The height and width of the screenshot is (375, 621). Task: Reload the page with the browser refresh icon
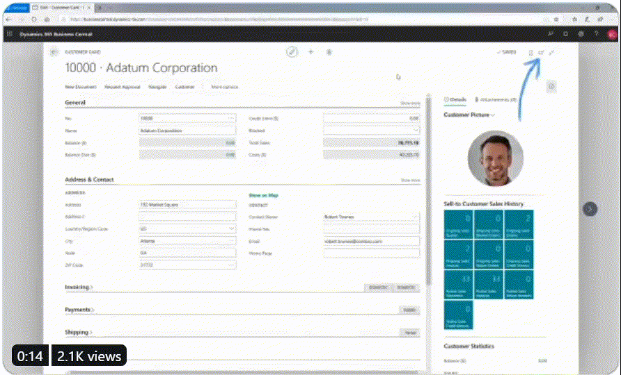[34, 19]
